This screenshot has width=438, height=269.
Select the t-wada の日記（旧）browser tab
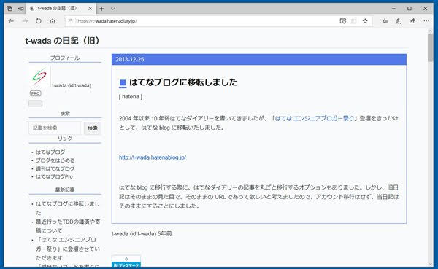pyautogui.click(x=61, y=9)
